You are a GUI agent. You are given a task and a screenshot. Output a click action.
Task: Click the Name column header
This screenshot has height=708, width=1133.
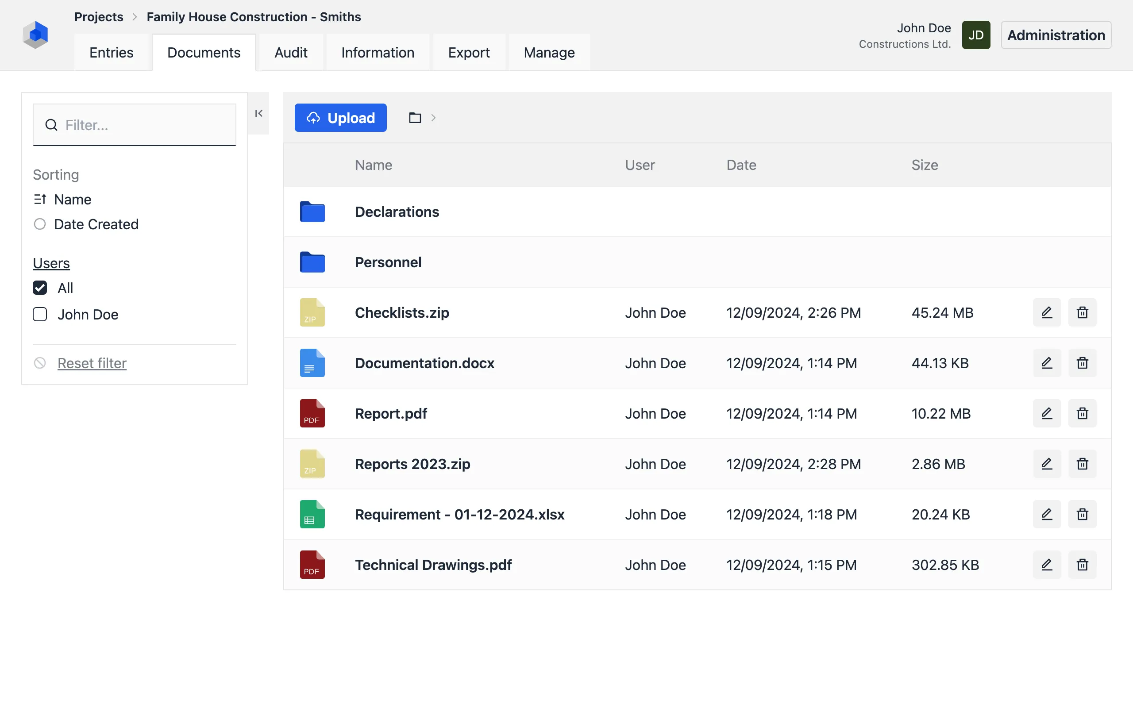coord(373,165)
